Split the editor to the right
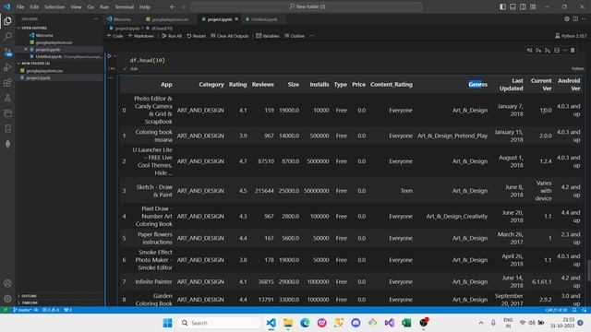 click(x=575, y=18)
